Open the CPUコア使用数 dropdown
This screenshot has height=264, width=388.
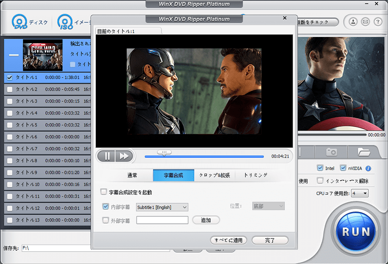click(x=360, y=193)
